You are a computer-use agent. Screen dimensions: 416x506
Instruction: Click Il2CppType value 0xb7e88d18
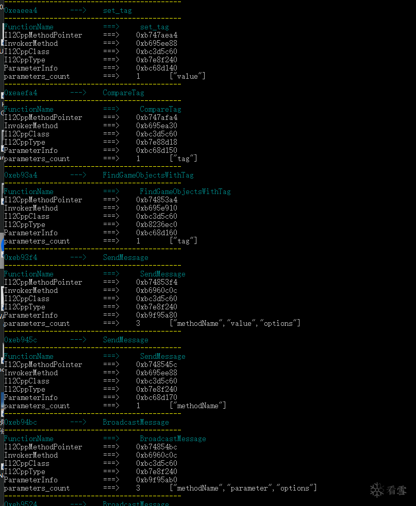pos(157,142)
